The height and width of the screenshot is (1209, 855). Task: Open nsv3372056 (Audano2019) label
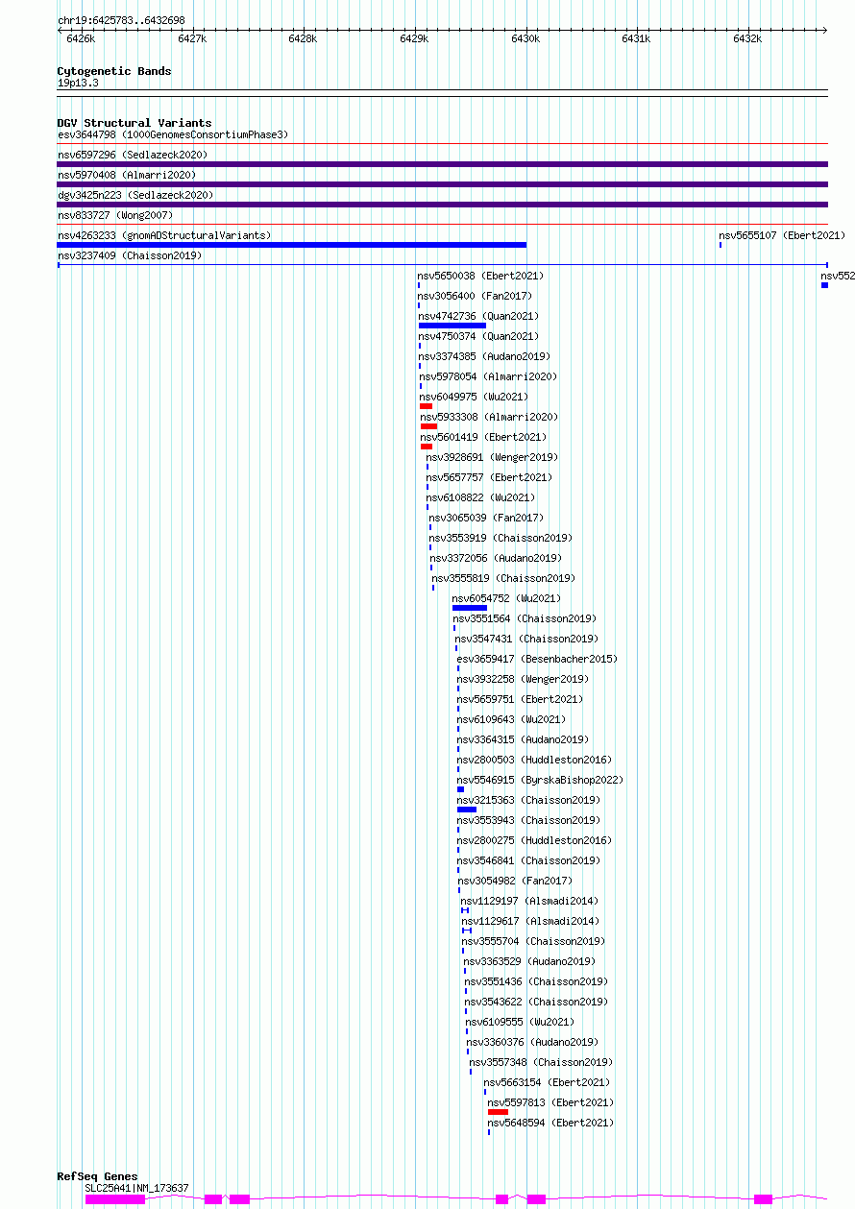tap(496, 558)
